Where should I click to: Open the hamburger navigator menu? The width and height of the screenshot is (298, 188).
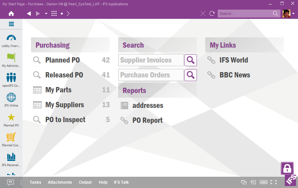[x=11, y=24]
